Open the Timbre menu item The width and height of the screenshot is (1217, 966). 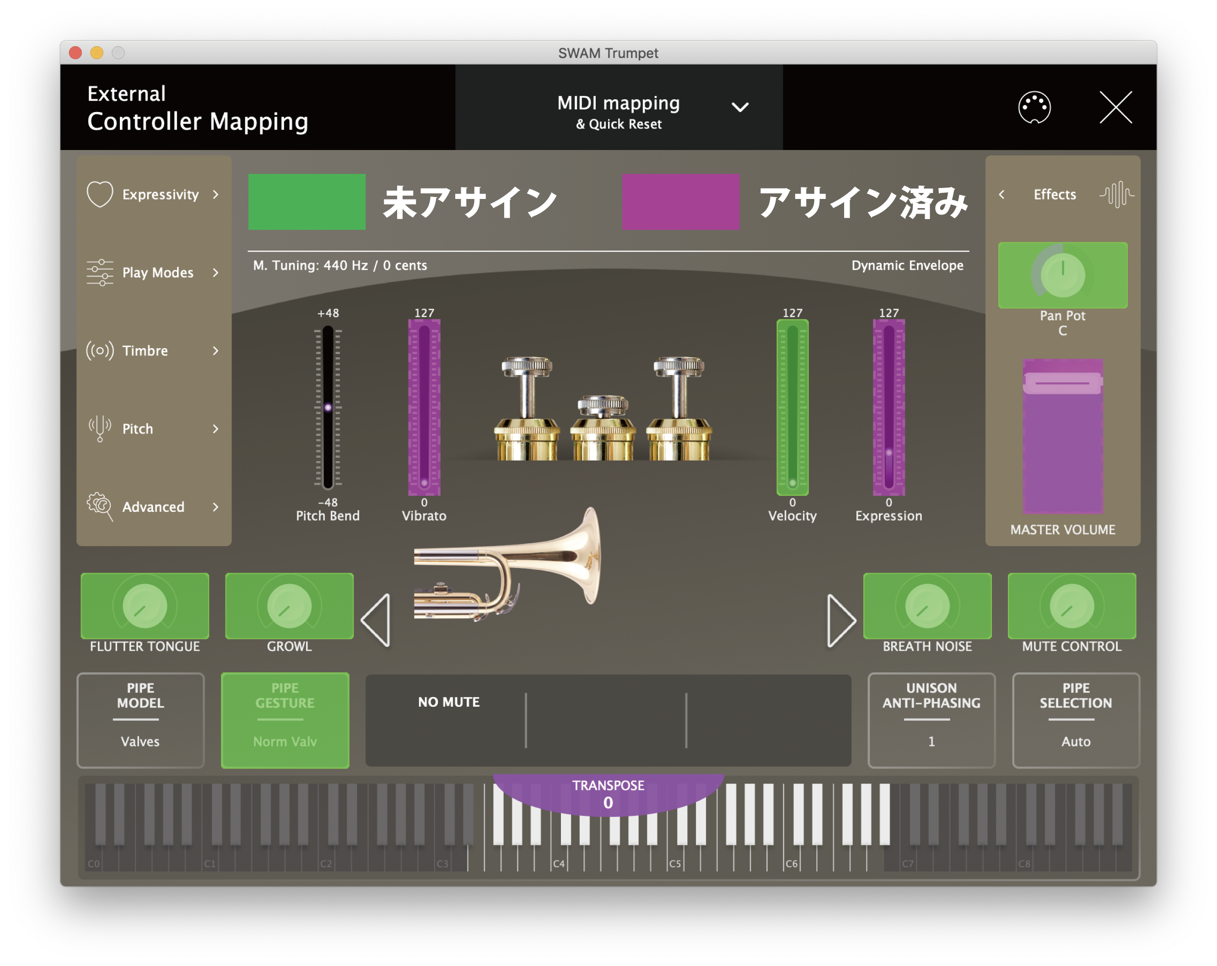click(x=154, y=350)
